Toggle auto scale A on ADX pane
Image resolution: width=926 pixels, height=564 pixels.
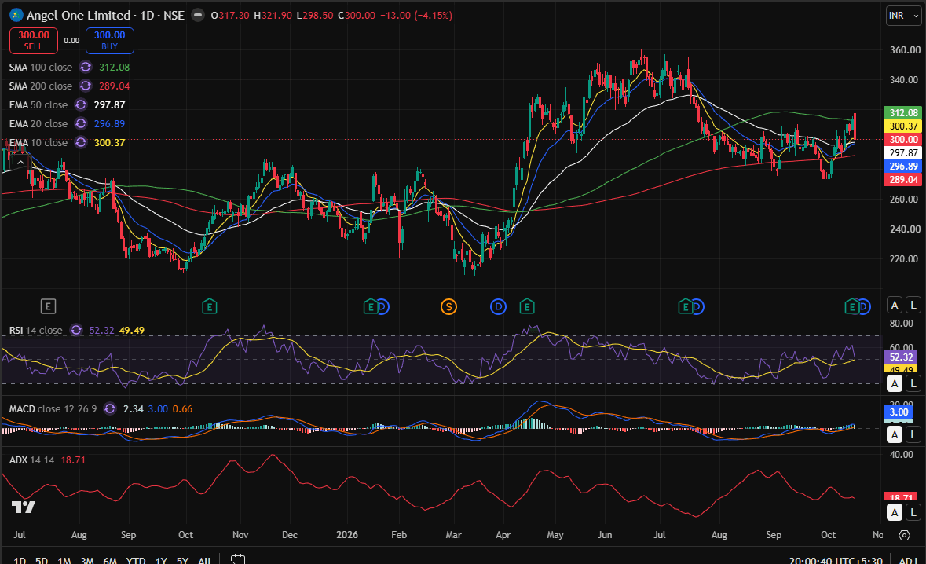(895, 512)
